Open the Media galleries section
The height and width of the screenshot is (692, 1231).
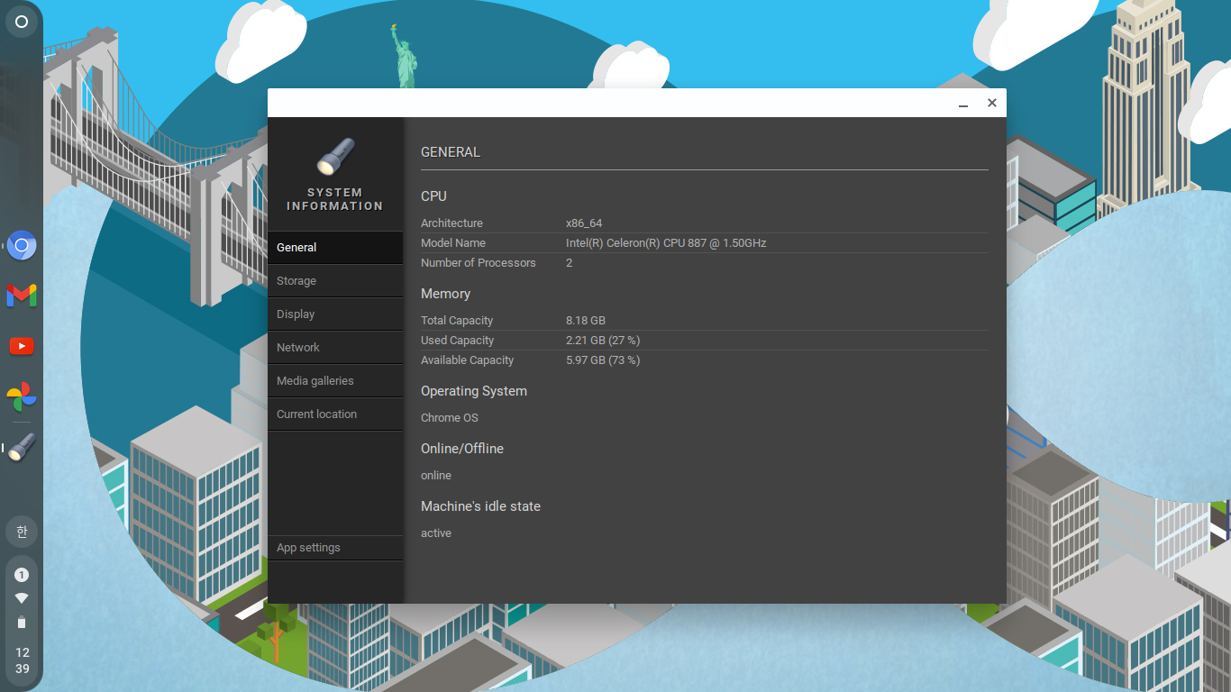335,381
